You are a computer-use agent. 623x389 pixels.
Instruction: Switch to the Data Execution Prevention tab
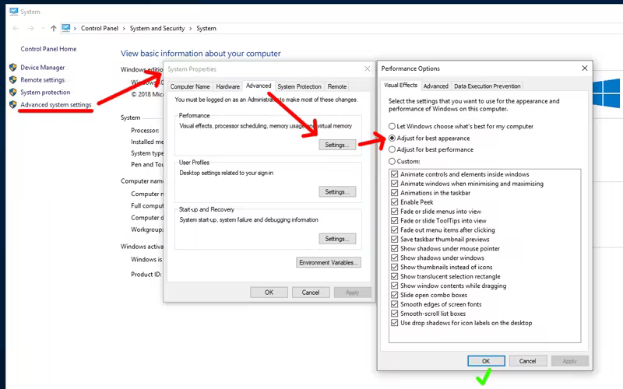pyautogui.click(x=487, y=86)
